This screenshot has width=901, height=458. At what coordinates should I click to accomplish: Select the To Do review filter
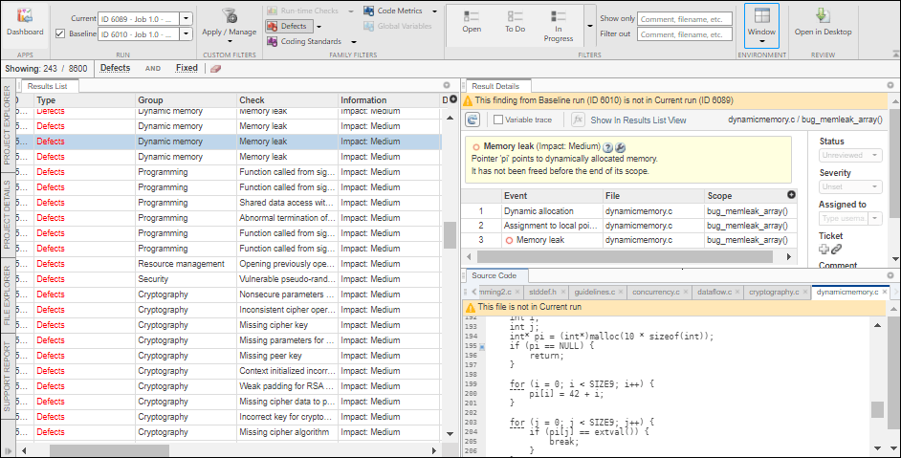tap(515, 21)
